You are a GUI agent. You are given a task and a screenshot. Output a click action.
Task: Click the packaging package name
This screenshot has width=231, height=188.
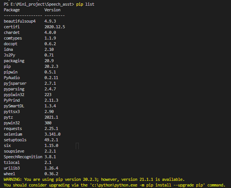point(14,61)
